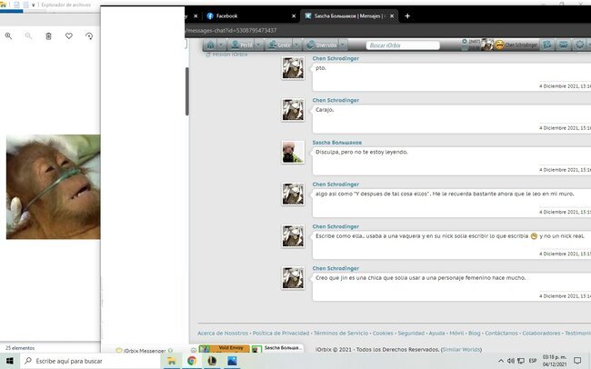Viewport: 591px width, 369px height.
Task: Open the settings gear icon in iOrbix toolbar
Action: point(580,45)
